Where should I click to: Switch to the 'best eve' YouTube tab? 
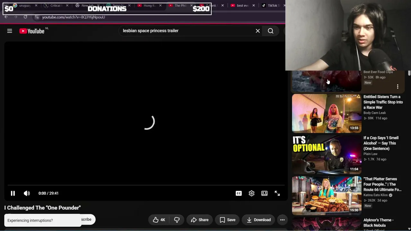coord(242,5)
